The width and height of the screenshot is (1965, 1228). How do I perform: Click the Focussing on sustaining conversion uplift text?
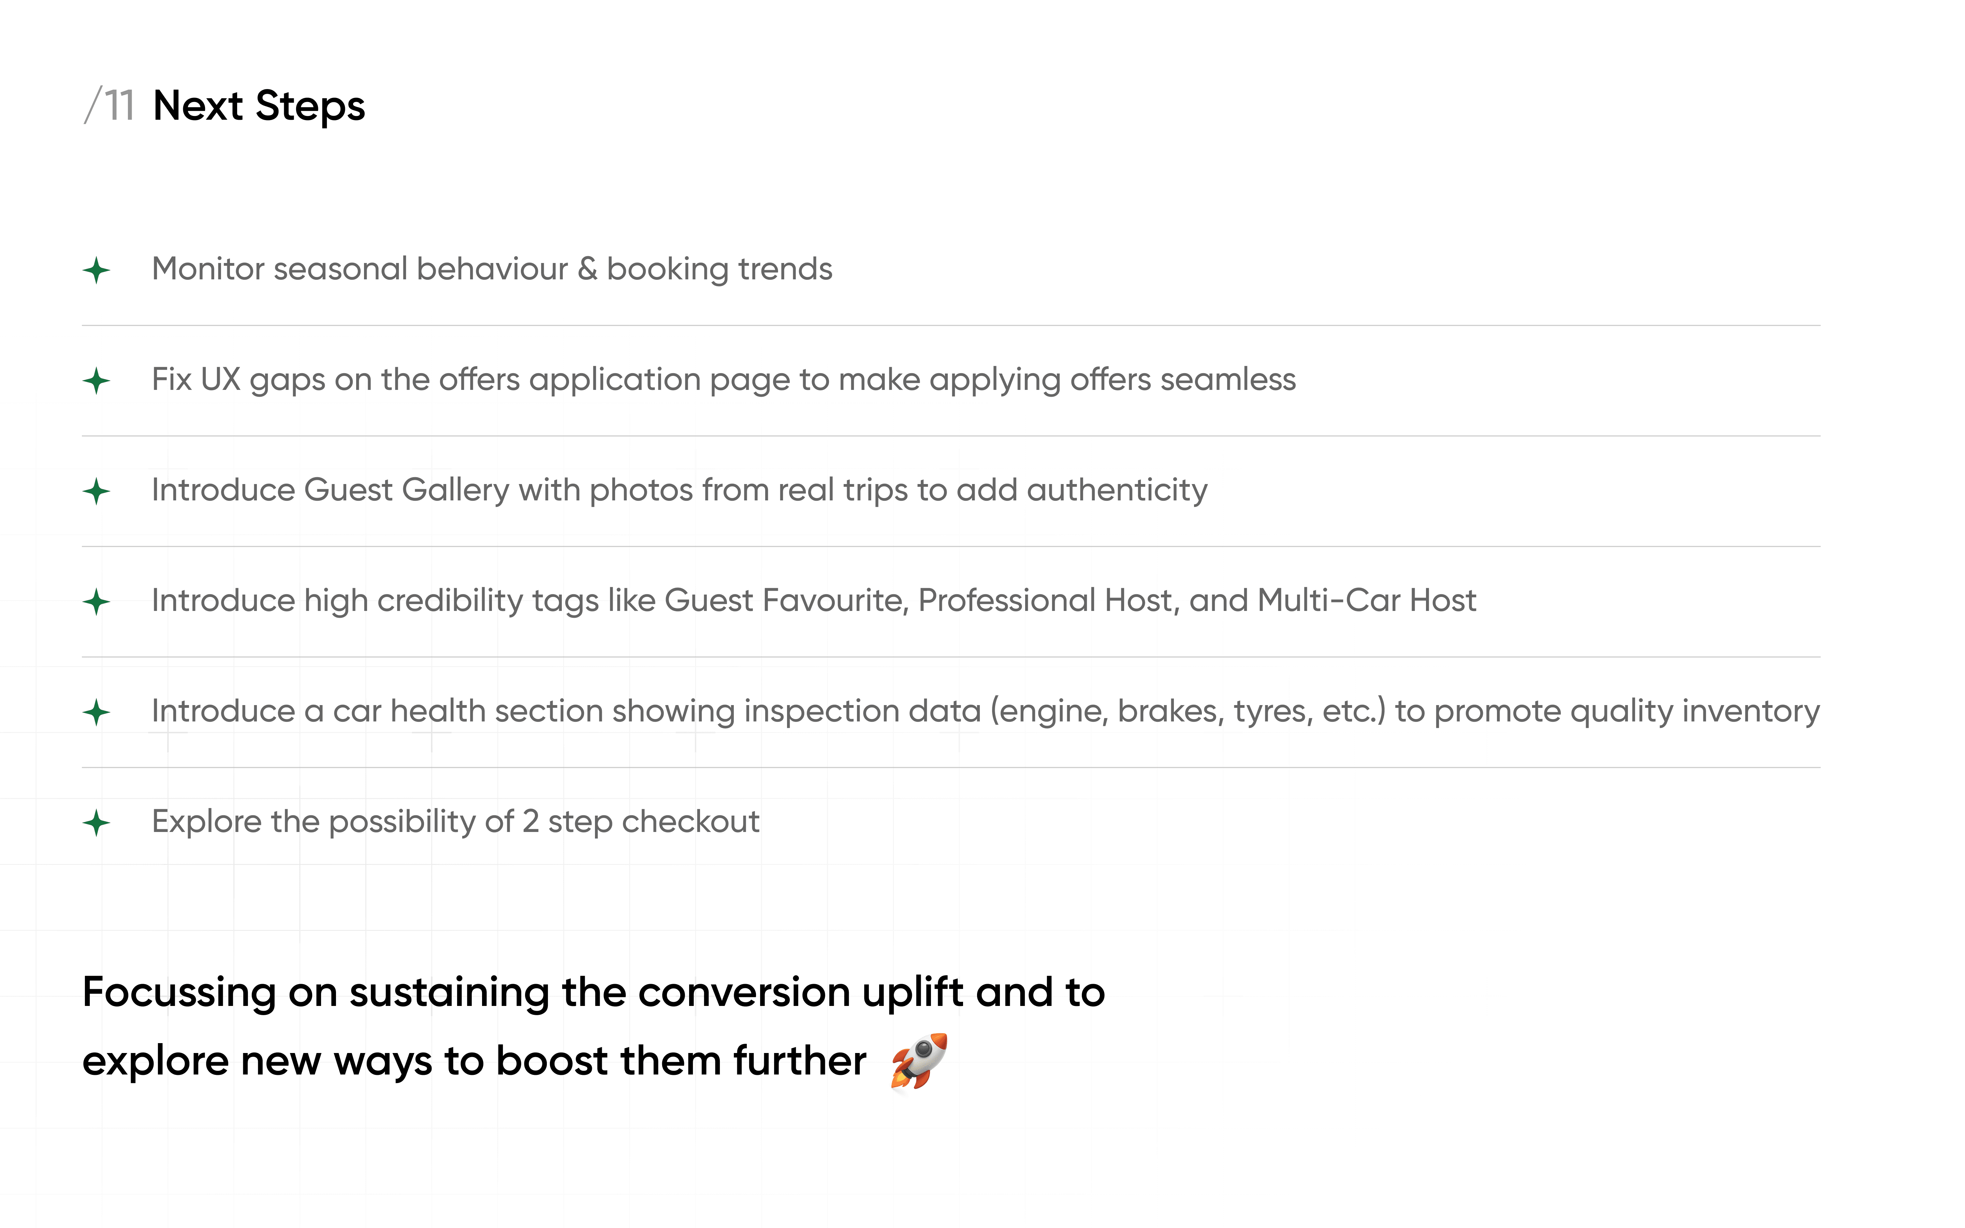coord(594,993)
